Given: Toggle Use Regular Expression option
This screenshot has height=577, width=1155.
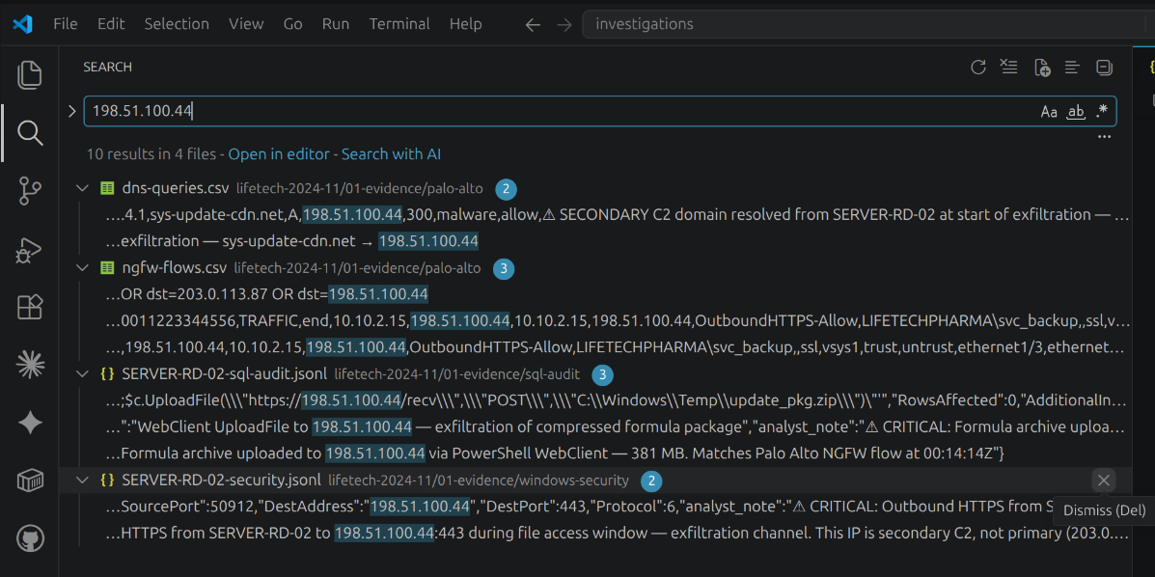Looking at the screenshot, I should pyautogui.click(x=1101, y=112).
